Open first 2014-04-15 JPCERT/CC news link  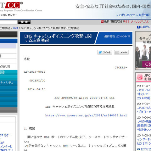(144, 94)
